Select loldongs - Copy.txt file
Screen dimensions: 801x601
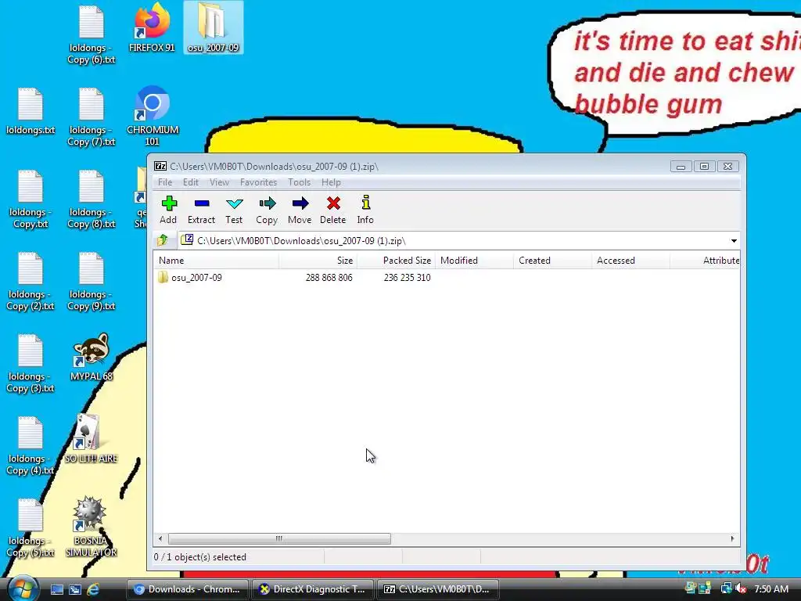(31, 200)
